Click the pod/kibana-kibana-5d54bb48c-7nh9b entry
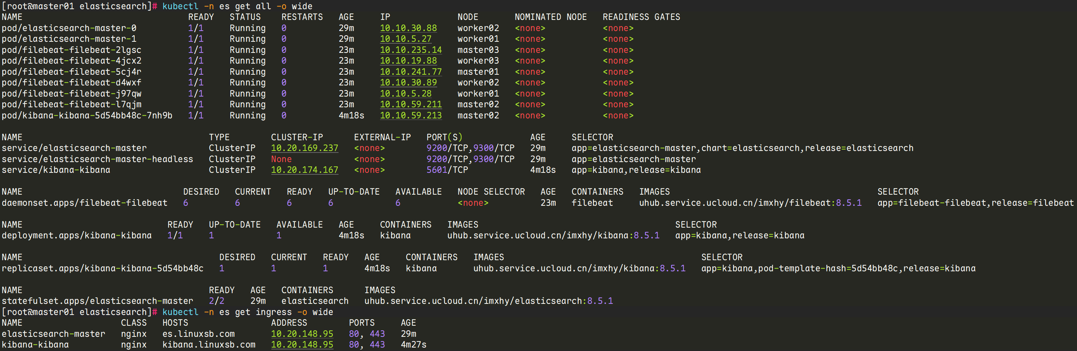1077x351 pixels. 87,115
